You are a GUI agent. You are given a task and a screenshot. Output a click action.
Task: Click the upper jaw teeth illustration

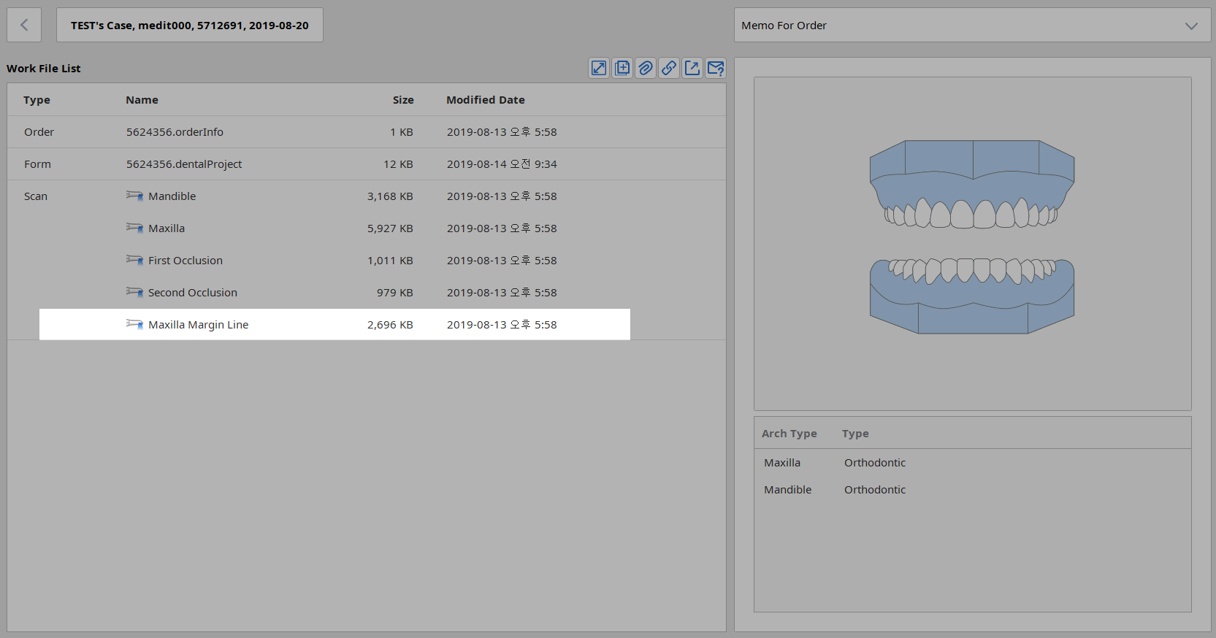(x=972, y=184)
